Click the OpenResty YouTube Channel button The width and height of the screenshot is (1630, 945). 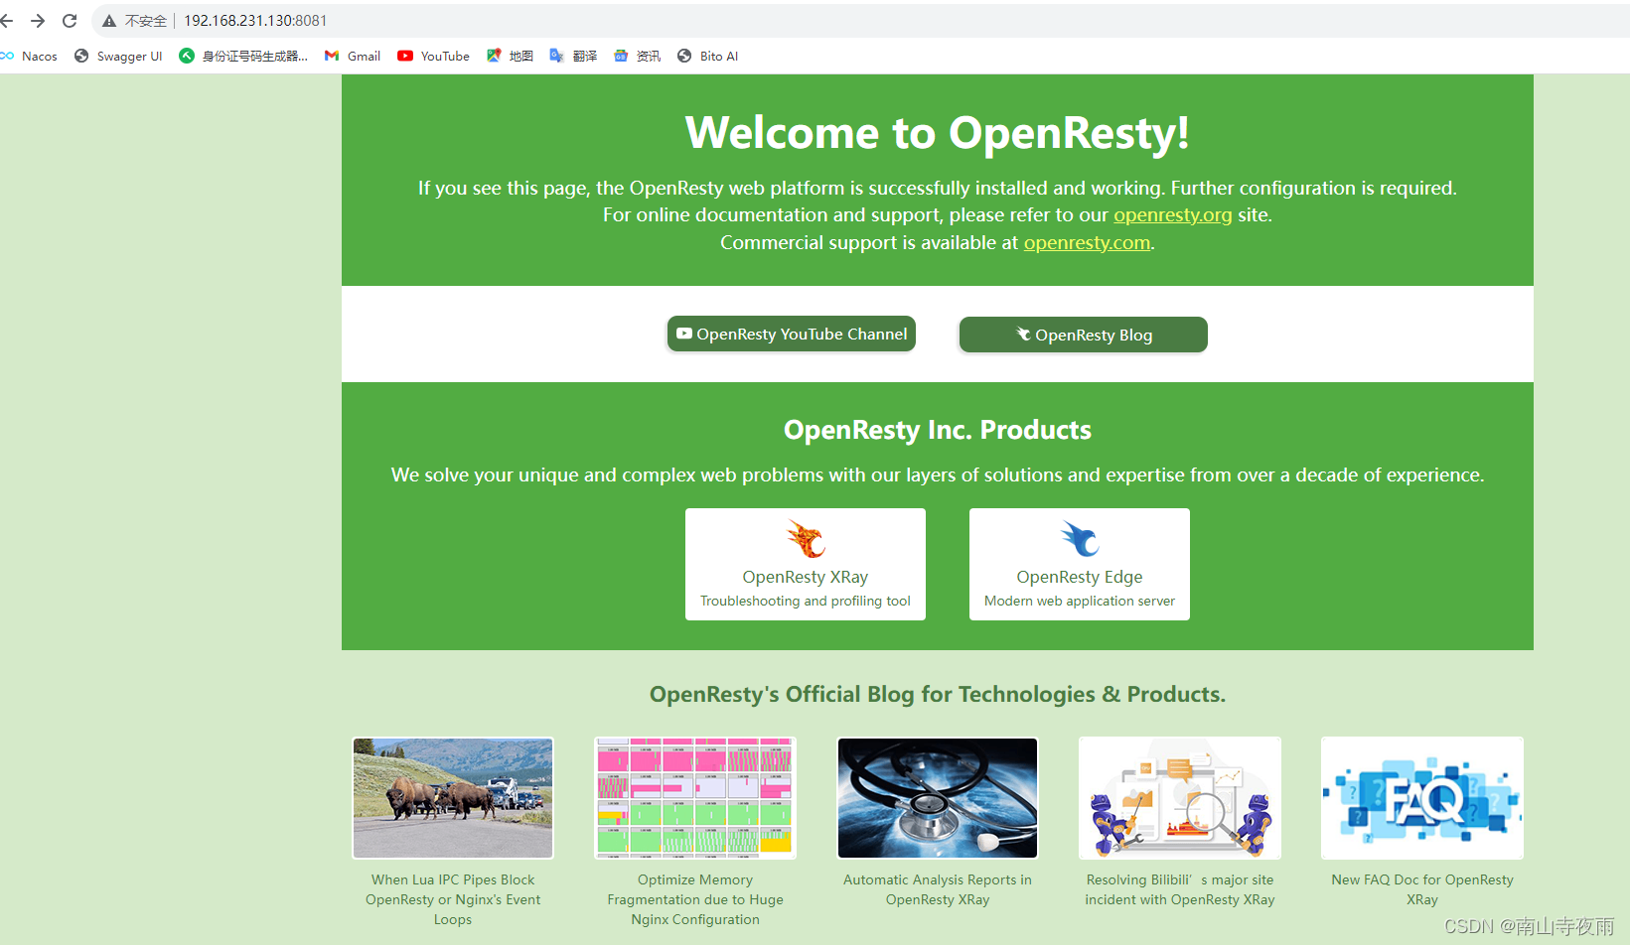pos(792,334)
